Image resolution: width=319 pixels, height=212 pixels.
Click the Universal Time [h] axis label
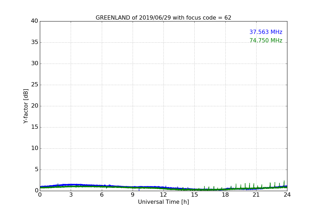(x=163, y=202)
